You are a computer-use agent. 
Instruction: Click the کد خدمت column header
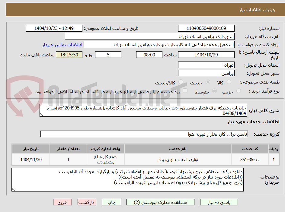click(250, 149)
